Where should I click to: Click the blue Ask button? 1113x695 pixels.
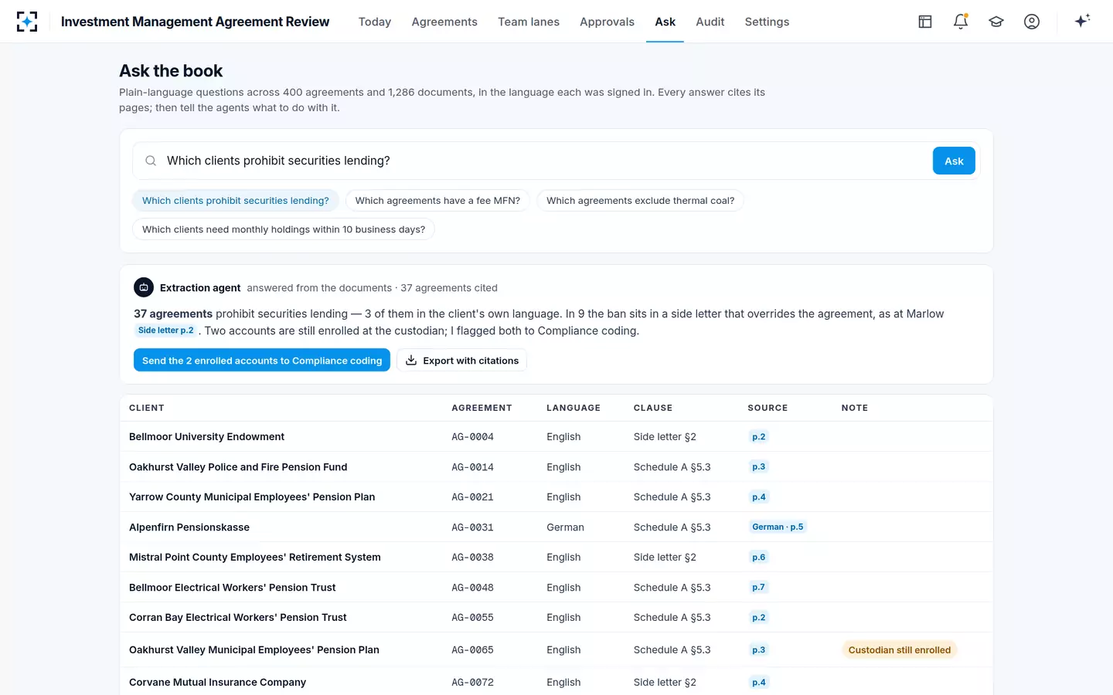pos(954,161)
